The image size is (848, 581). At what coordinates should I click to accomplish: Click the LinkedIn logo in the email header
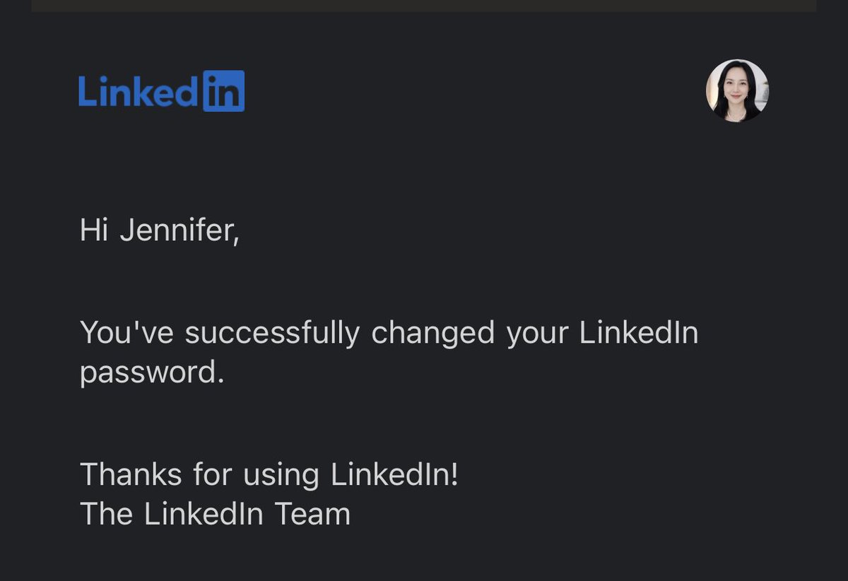161,91
